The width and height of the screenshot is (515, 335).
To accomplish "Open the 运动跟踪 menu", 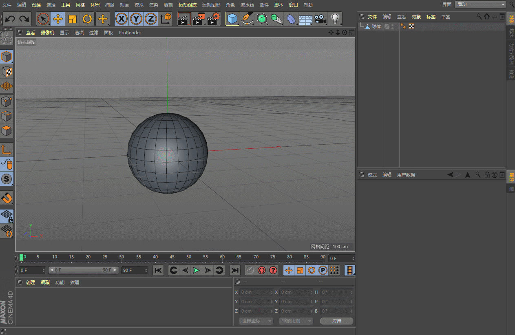I will [187, 5].
